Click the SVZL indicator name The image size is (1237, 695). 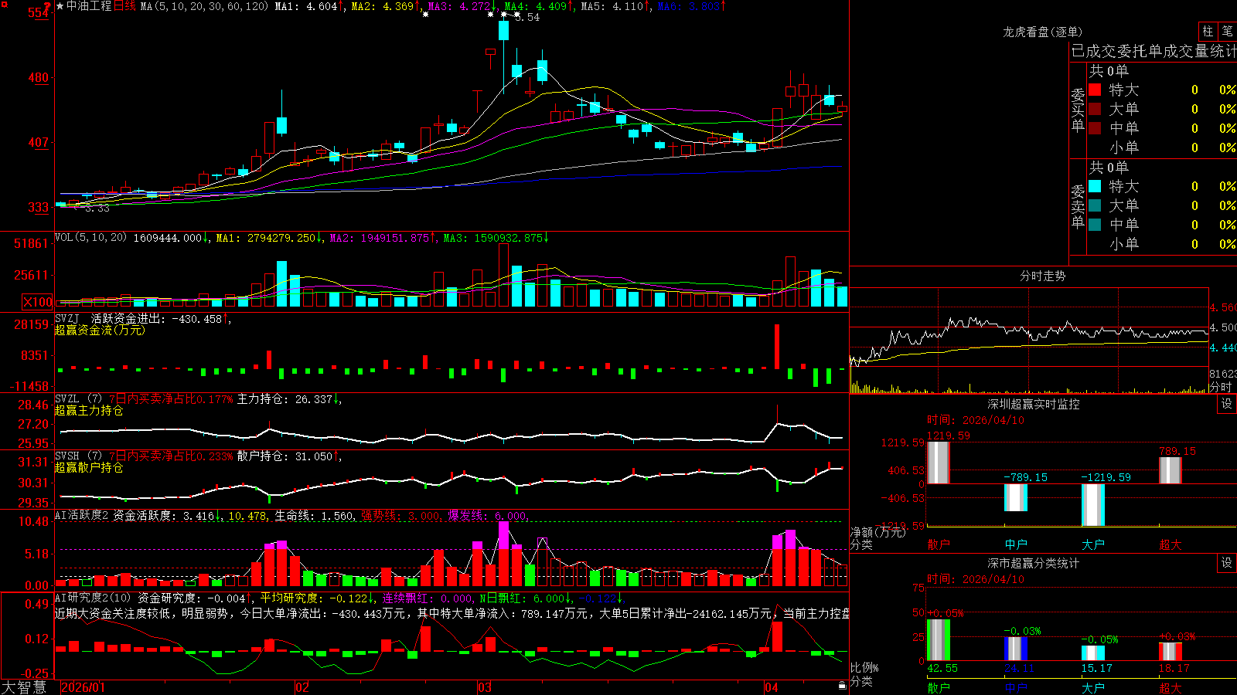point(67,398)
